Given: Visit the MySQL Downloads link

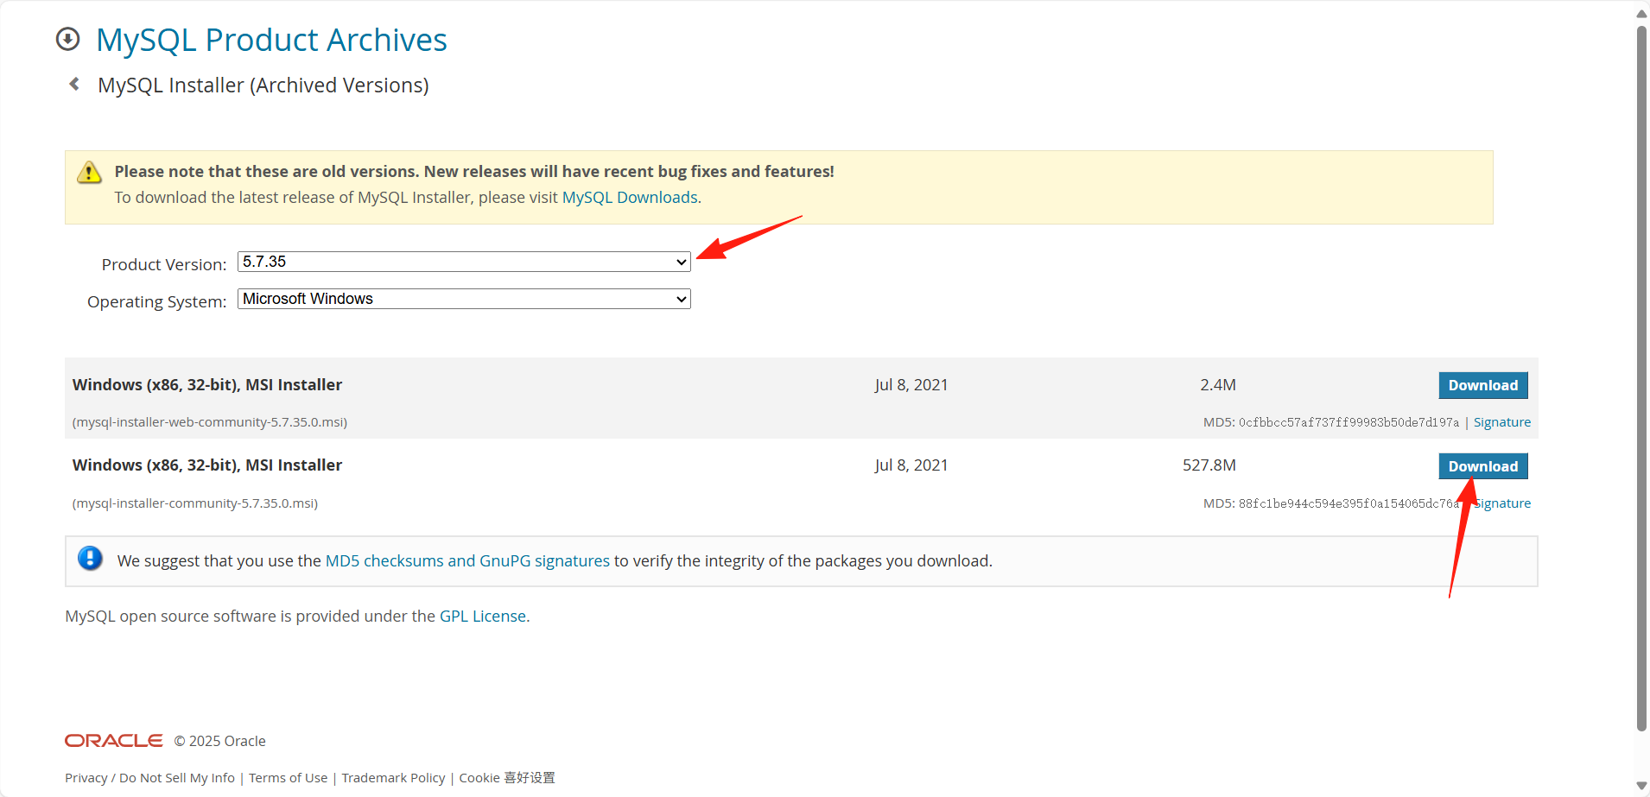Looking at the screenshot, I should pyautogui.click(x=630, y=197).
